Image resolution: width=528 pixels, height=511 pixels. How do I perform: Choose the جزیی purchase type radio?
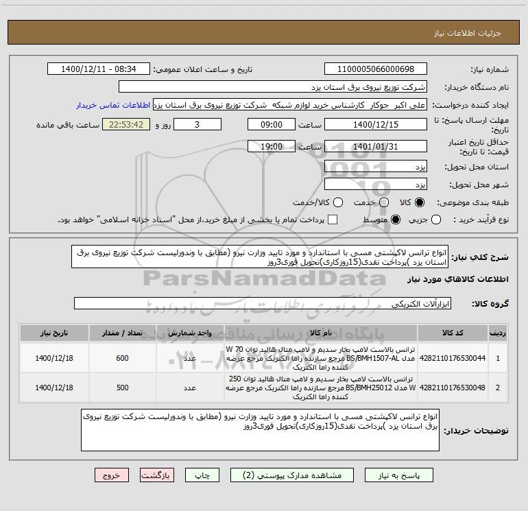tap(436, 219)
